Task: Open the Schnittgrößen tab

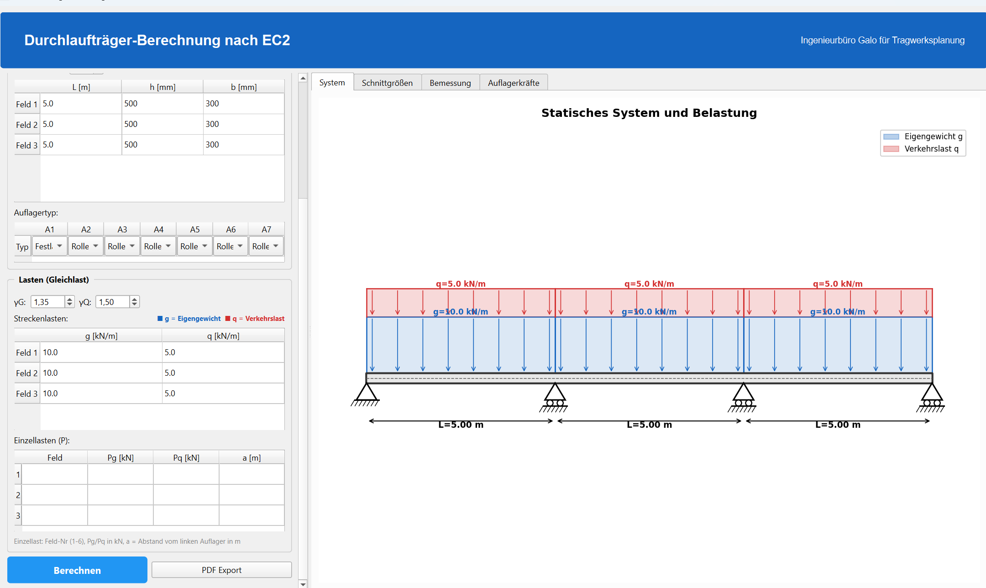Action: pyautogui.click(x=387, y=83)
